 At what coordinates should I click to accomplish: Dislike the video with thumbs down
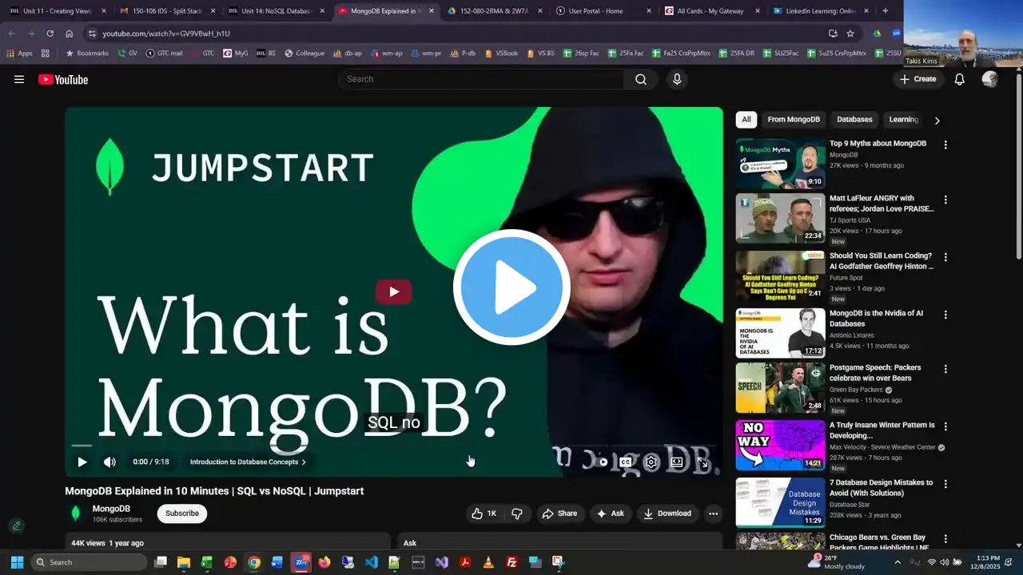click(x=517, y=514)
